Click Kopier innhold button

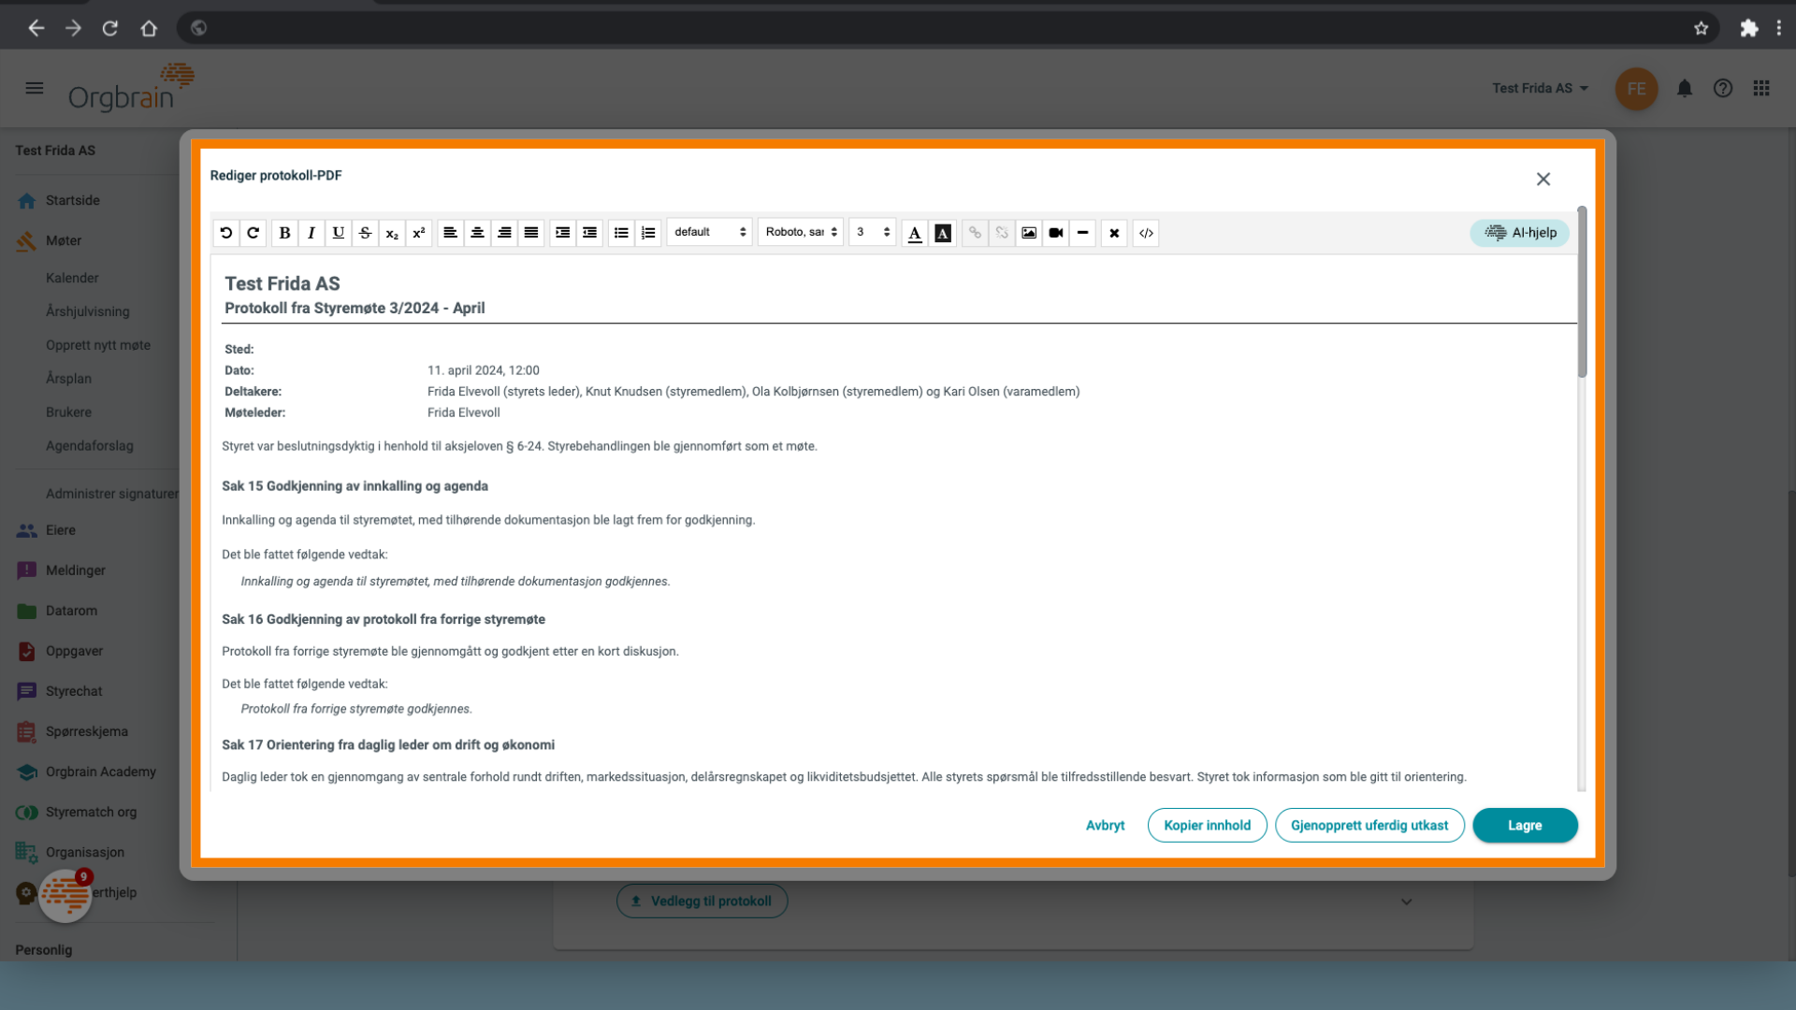point(1207,825)
